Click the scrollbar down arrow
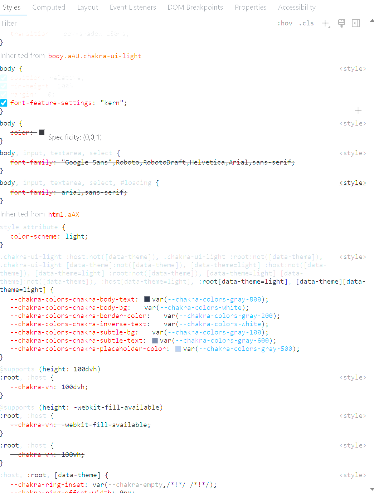The width and height of the screenshot is (374, 493). pyautogui.click(x=371, y=490)
